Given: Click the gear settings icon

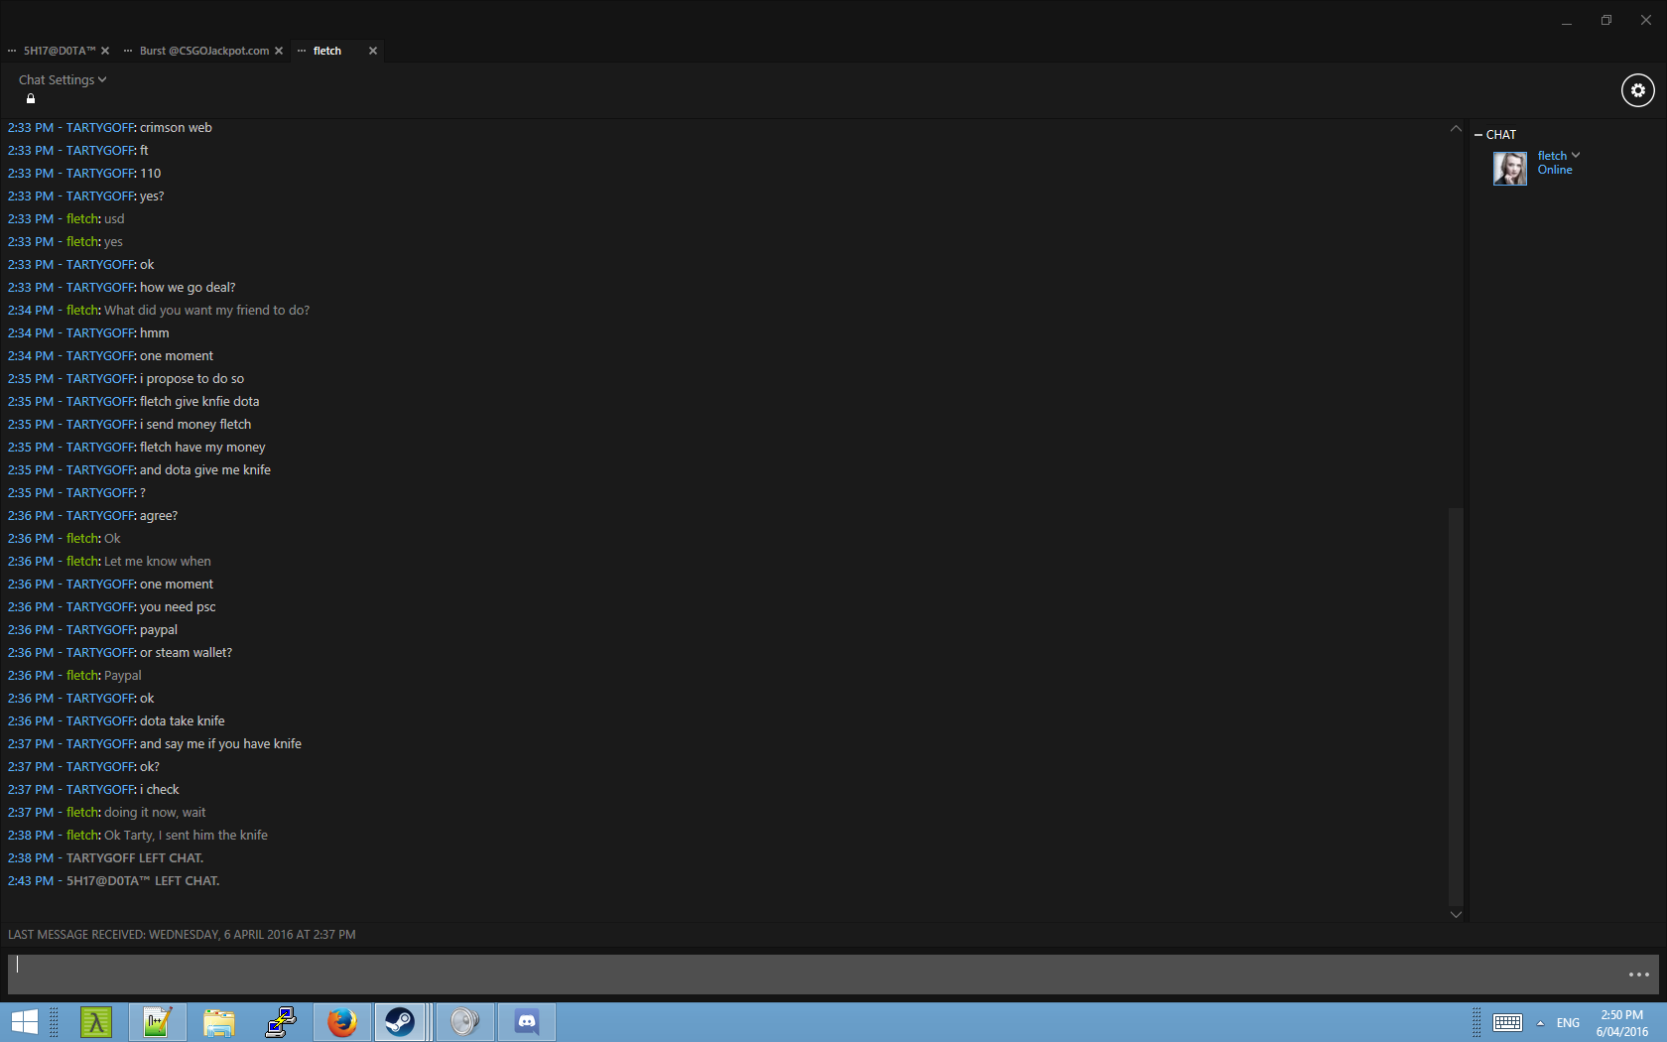Looking at the screenshot, I should pyautogui.click(x=1637, y=90).
